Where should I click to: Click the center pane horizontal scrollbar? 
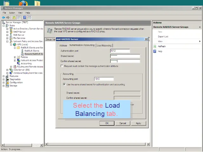(97, 144)
